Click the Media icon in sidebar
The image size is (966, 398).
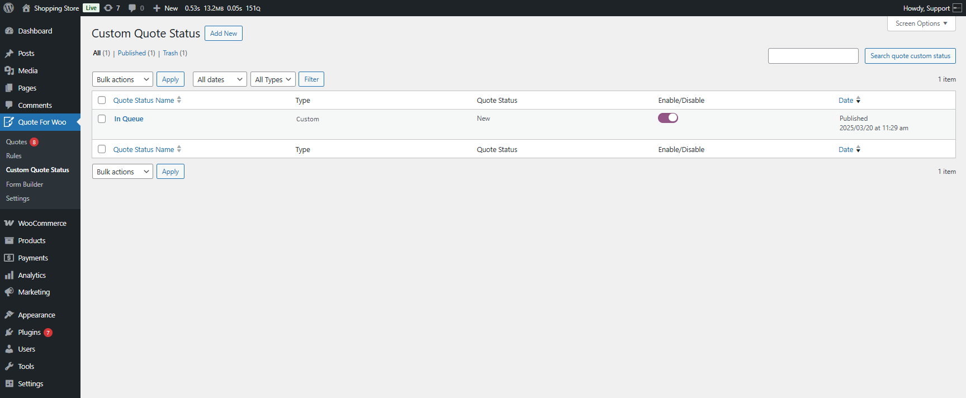pos(9,70)
